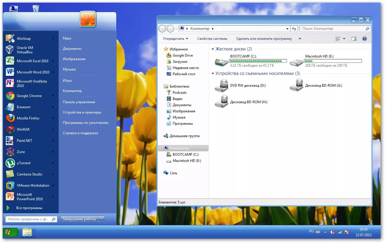
Task: Click the BOOTCAMP (C:) capacity bar
Action: click(258, 61)
